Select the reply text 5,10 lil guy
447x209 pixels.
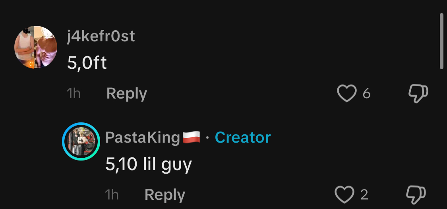point(149,164)
